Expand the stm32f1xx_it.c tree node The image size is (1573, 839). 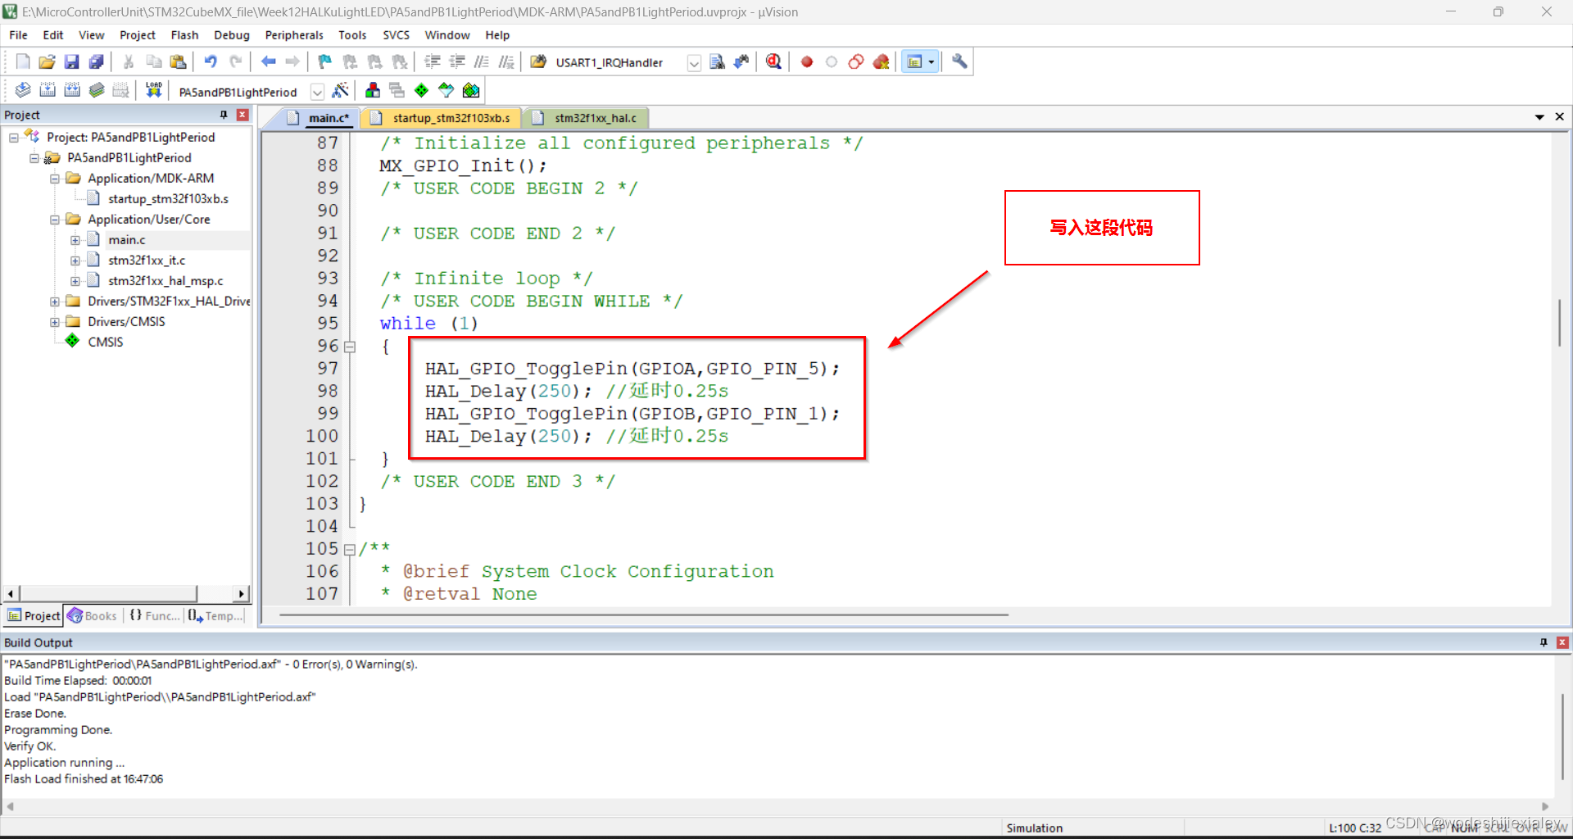pyautogui.click(x=75, y=261)
